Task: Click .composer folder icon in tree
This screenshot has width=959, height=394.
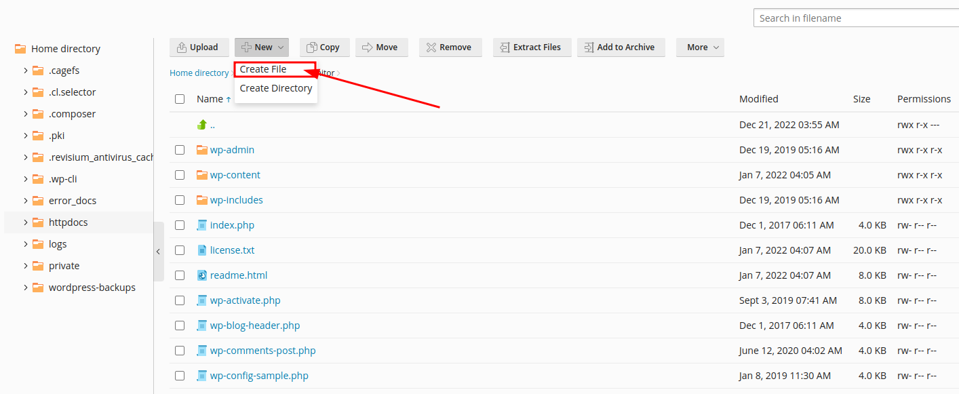Action: pos(38,114)
